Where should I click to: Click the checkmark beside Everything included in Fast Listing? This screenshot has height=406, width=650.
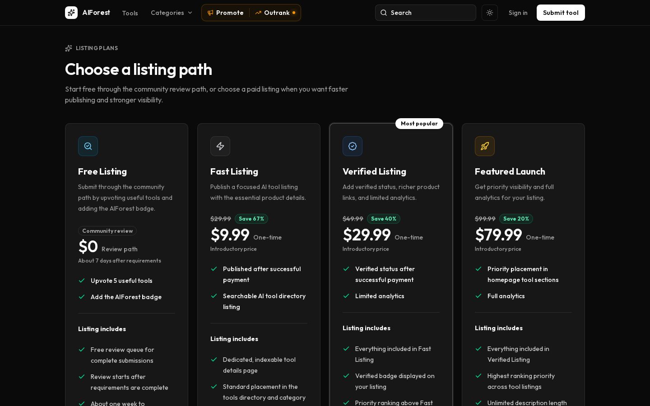[346, 349]
